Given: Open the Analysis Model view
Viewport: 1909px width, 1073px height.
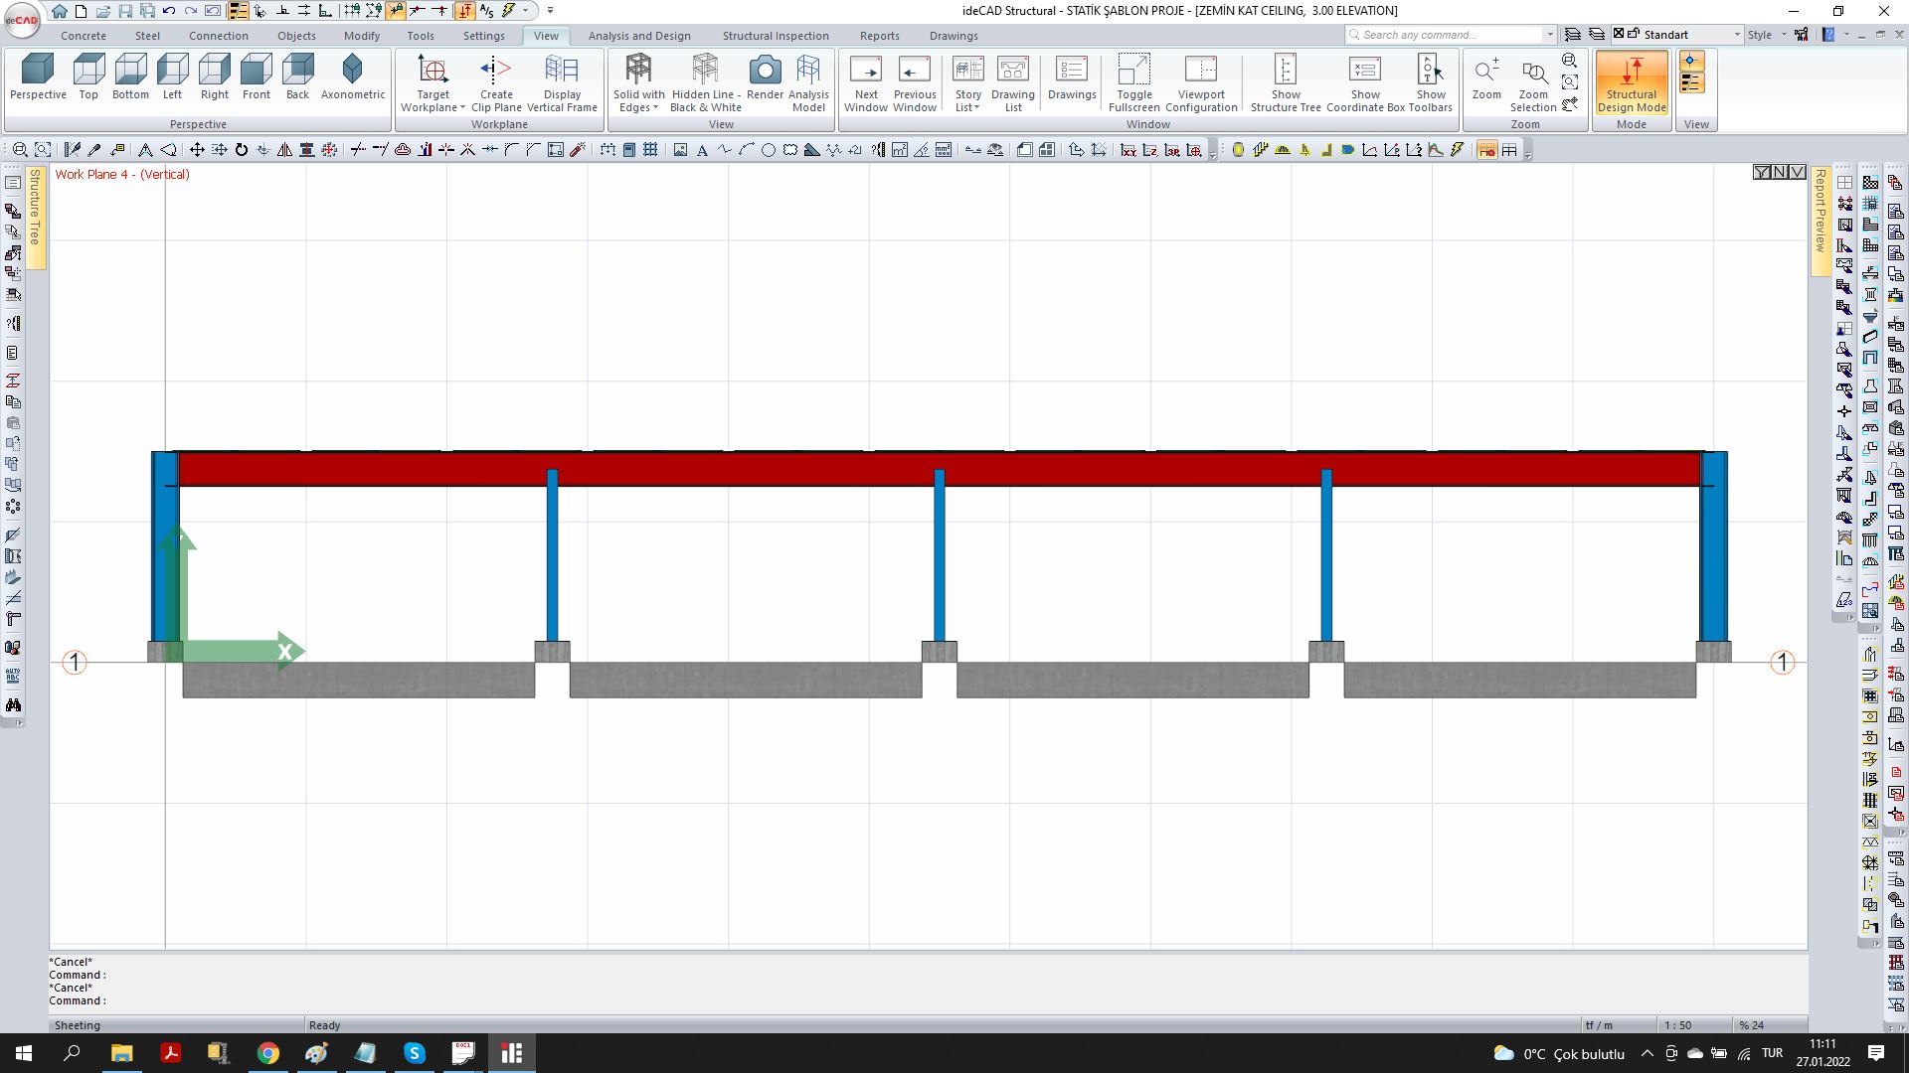Looking at the screenshot, I should click(808, 79).
